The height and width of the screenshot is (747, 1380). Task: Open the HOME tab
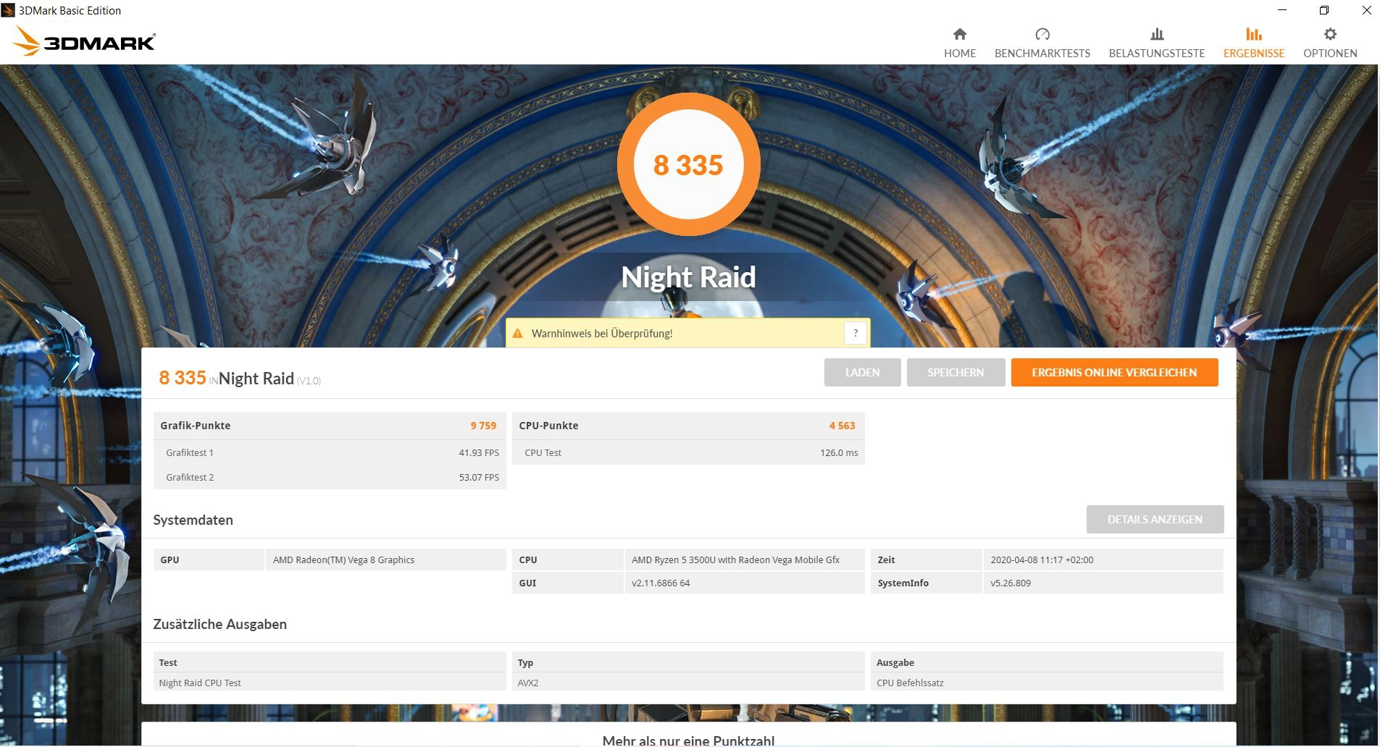click(x=960, y=43)
